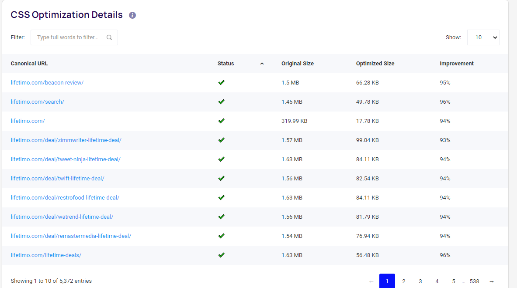The image size is (517, 288).
Task: Open lifetimo.com/deal/tweet-ninja-lifetime-deal/ link
Action: (66, 159)
